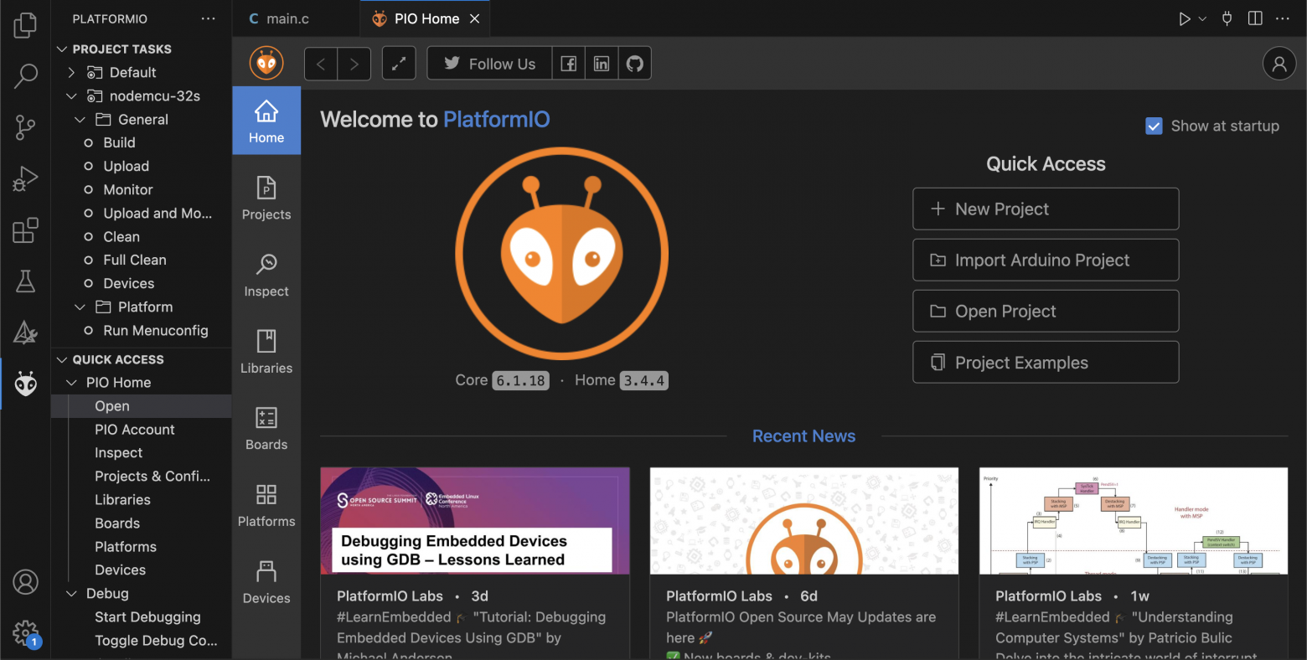The width and height of the screenshot is (1307, 660).
Task: Open the Facebook link icon
Action: [568, 64]
